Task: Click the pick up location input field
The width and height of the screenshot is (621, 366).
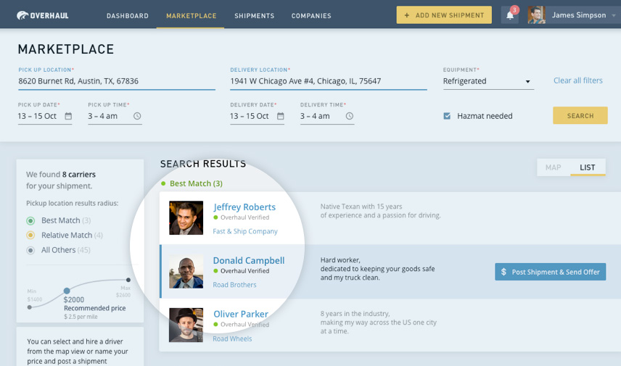Action: pos(116,81)
